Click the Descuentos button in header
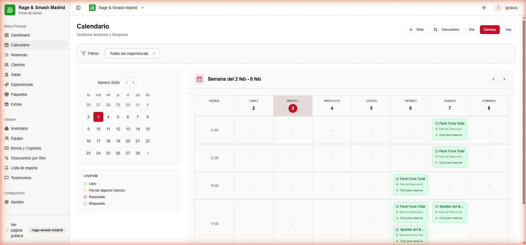This screenshot has width=526, height=245. coord(446,29)
